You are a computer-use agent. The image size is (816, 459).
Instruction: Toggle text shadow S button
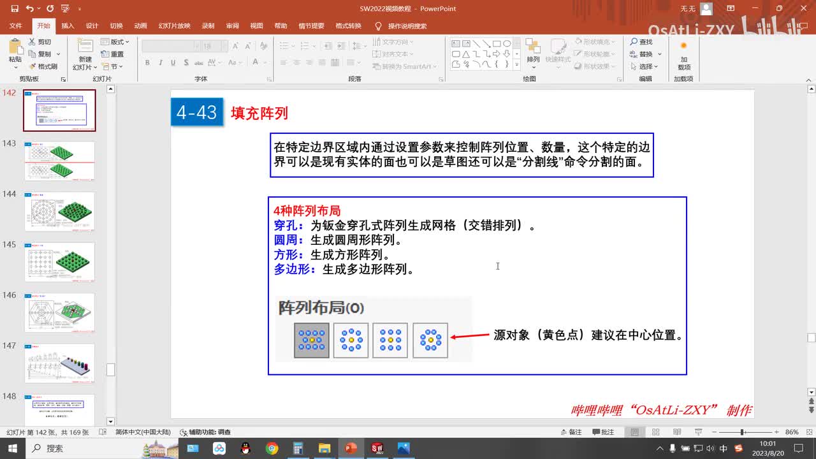tap(186, 62)
